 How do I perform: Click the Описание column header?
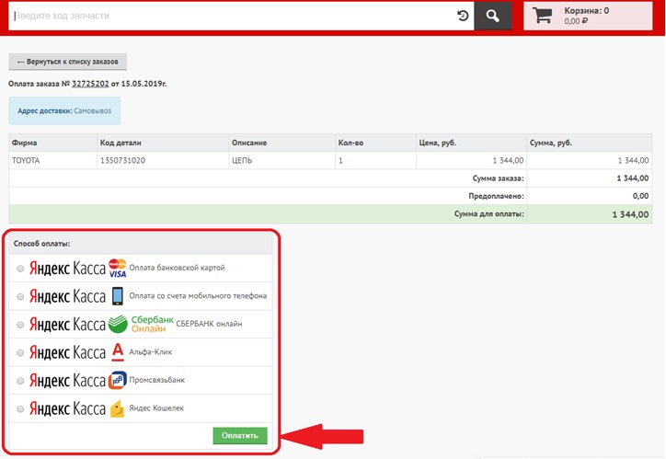[x=282, y=143]
